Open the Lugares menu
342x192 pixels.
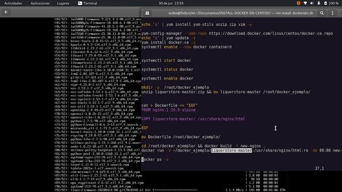pyautogui.click(x=63, y=3)
